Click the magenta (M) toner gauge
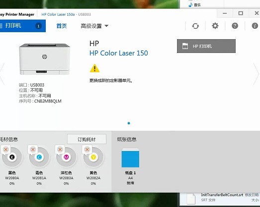 66,157
